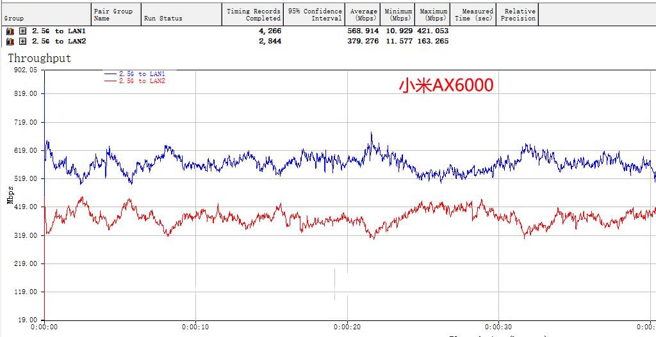Click the 421.053 maximum value
Image resolution: width=656 pixels, height=337 pixels.
[x=433, y=31]
